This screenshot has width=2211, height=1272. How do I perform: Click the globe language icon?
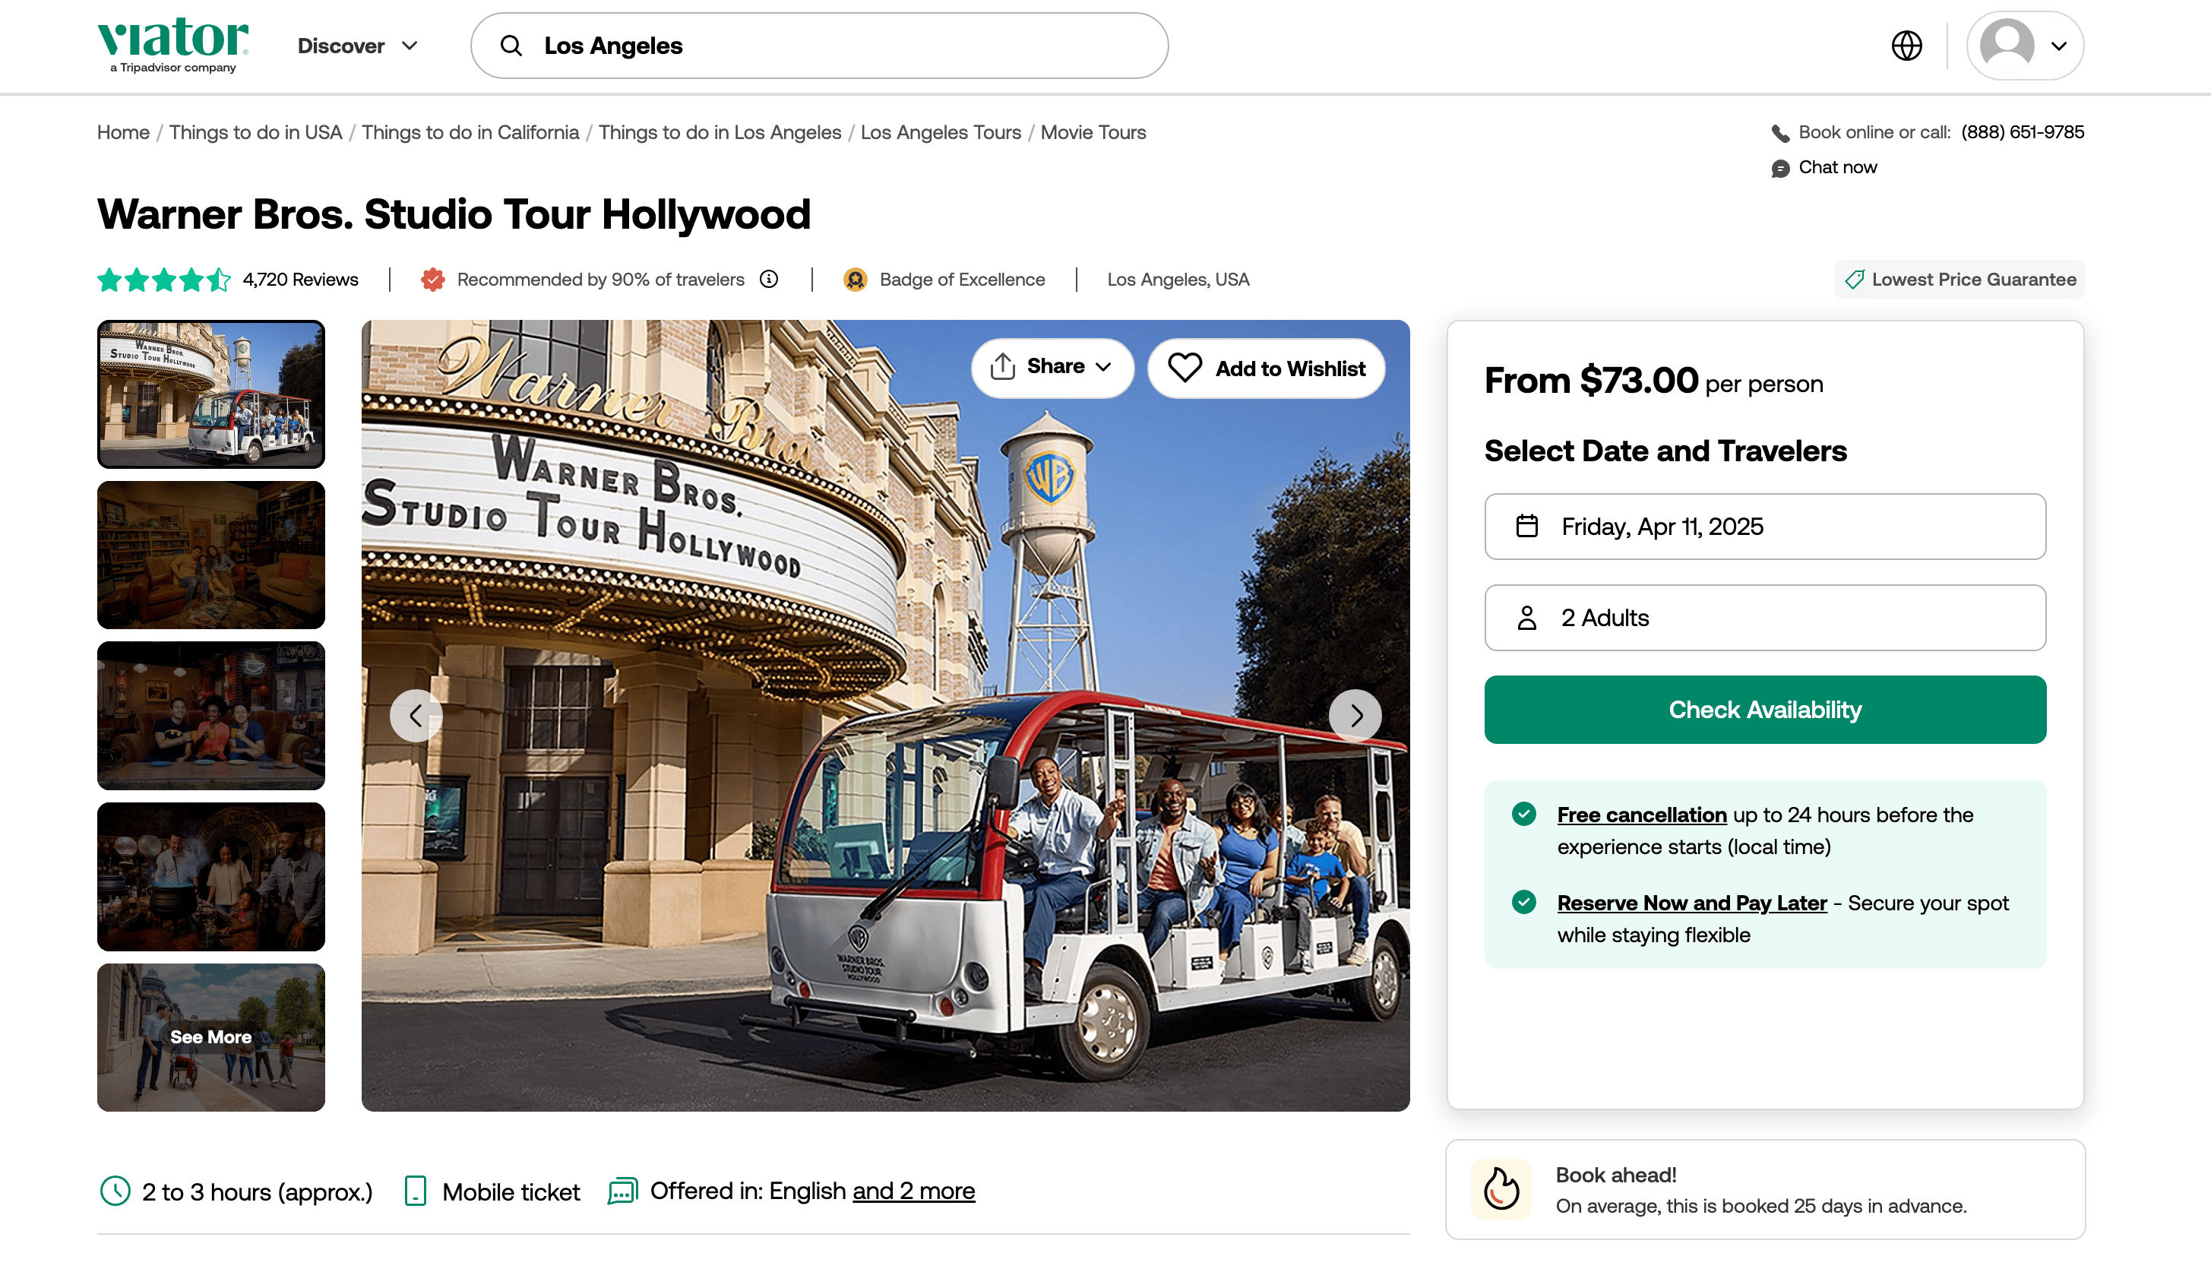1906,46
